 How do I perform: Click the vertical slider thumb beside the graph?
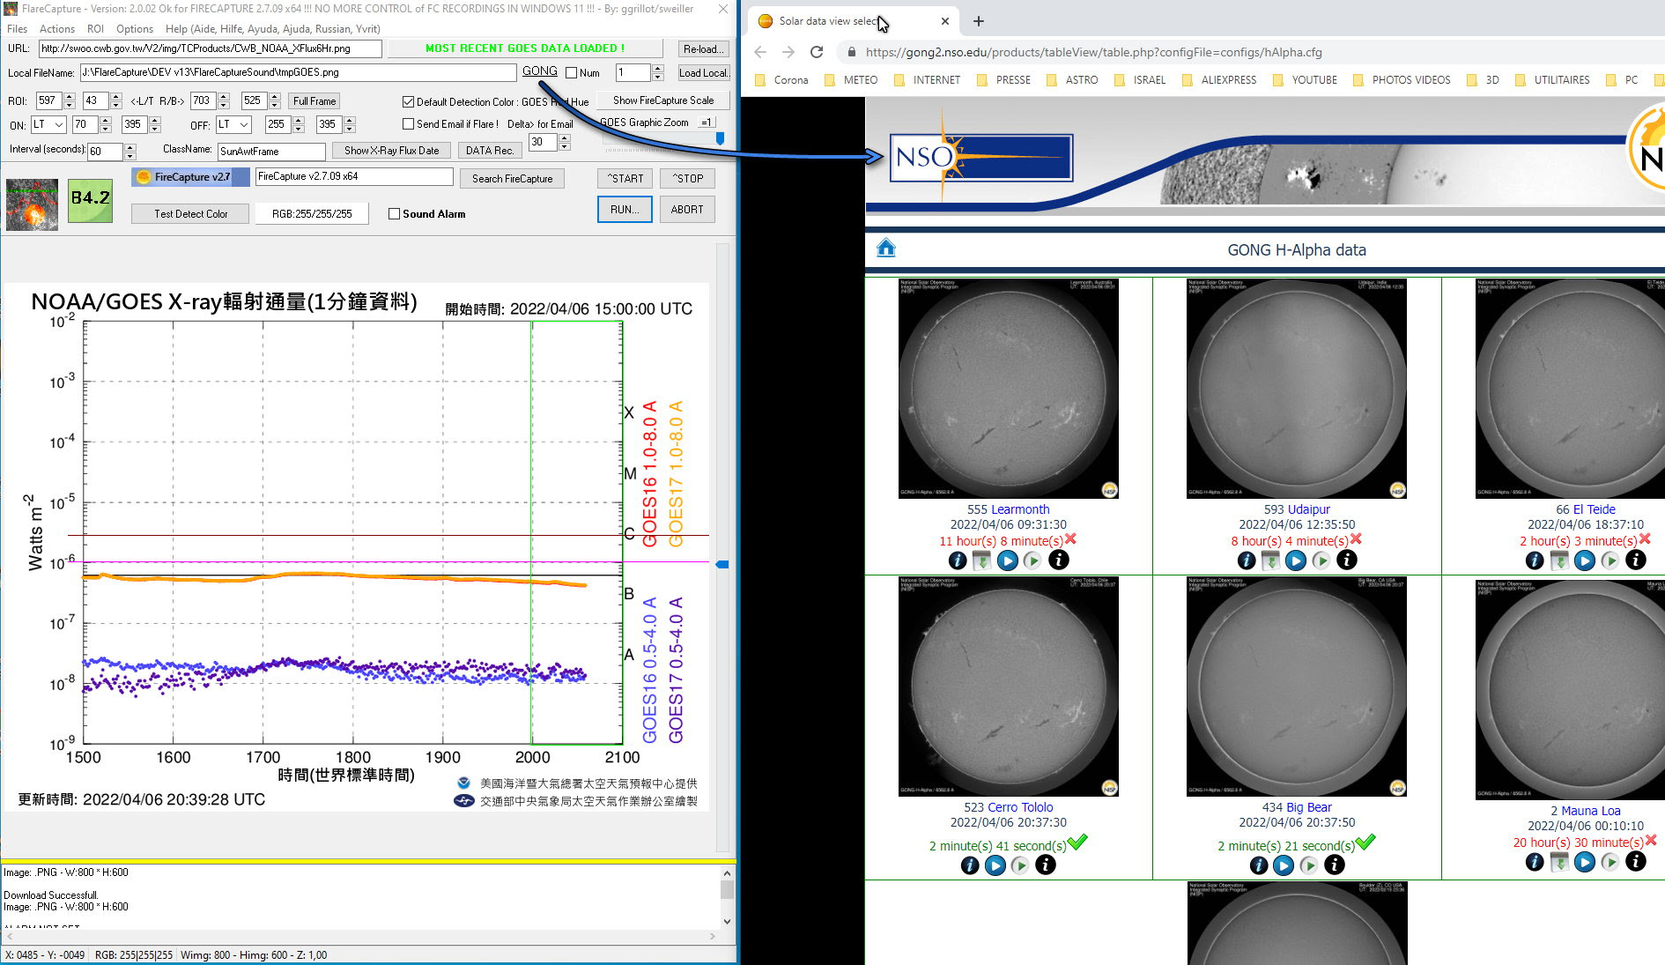(x=722, y=564)
